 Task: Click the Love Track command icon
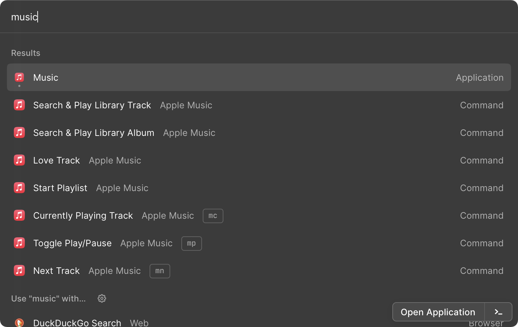coord(19,160)
